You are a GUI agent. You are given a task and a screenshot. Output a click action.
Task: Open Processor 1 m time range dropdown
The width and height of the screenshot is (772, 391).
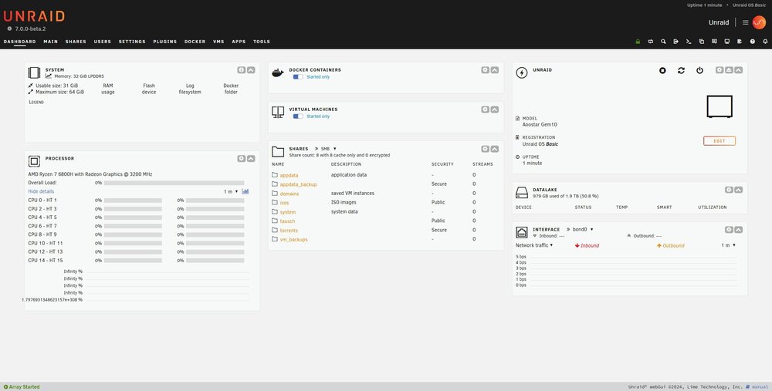(231, 191)
